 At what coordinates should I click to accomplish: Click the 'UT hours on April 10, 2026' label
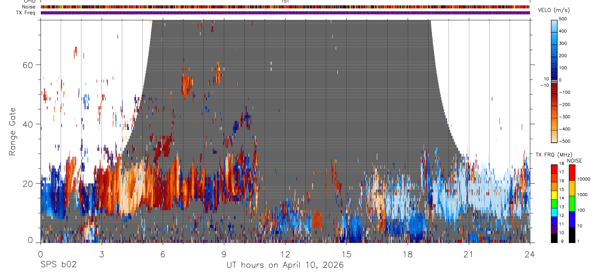[285, 265]
